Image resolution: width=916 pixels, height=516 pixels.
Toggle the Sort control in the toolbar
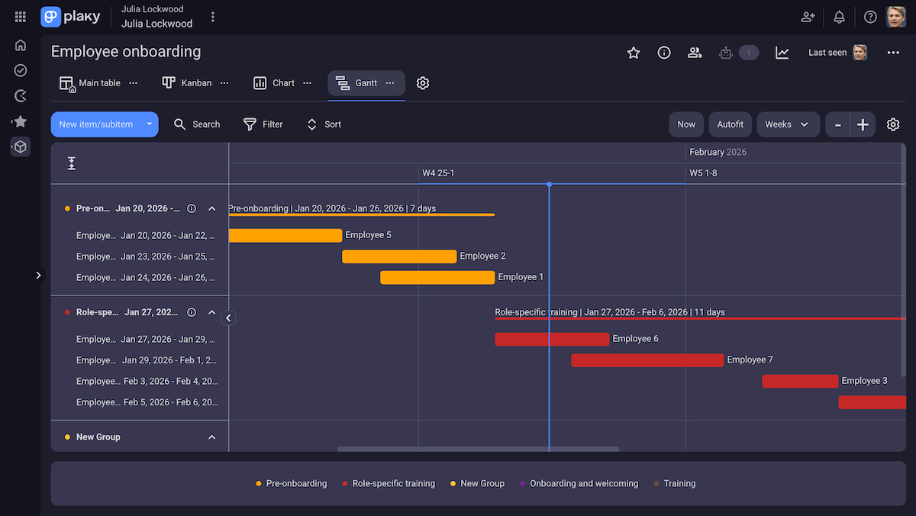coord(323,124)
